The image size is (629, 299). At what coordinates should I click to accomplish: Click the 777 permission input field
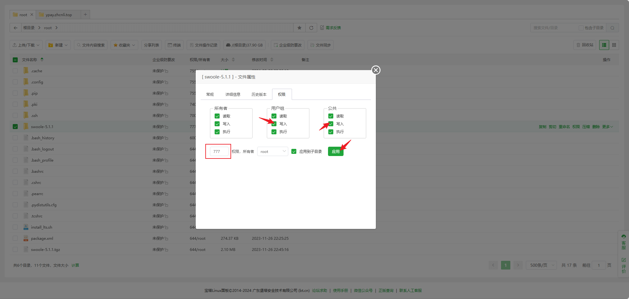click(x=219, y=151)
